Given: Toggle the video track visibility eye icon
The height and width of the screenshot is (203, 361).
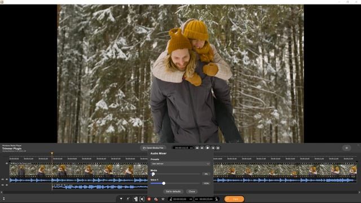Looking at the screenshot, I should click(7, 164).
